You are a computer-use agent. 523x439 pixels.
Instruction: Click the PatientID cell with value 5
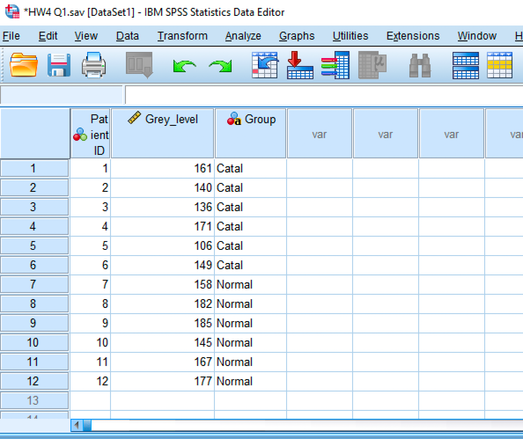(90, 245)
